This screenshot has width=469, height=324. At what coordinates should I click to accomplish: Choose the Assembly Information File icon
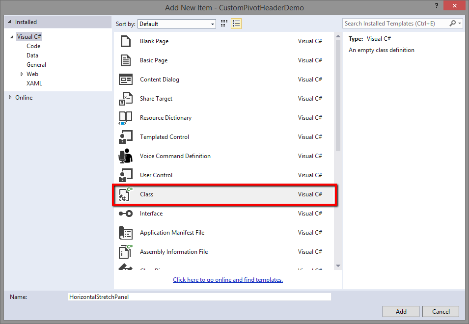tap(125, 252)
